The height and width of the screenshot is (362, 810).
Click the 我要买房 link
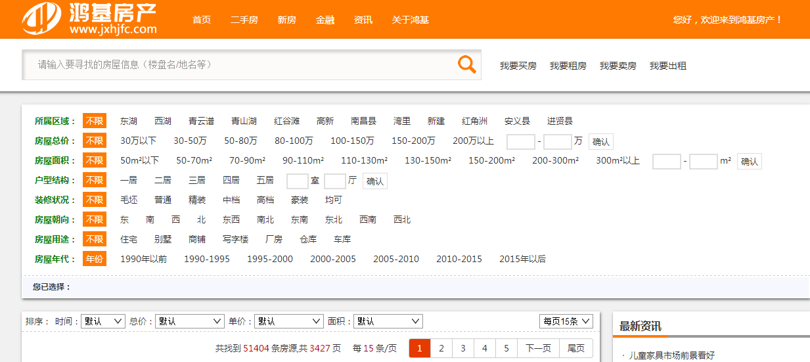click(518, 66)
